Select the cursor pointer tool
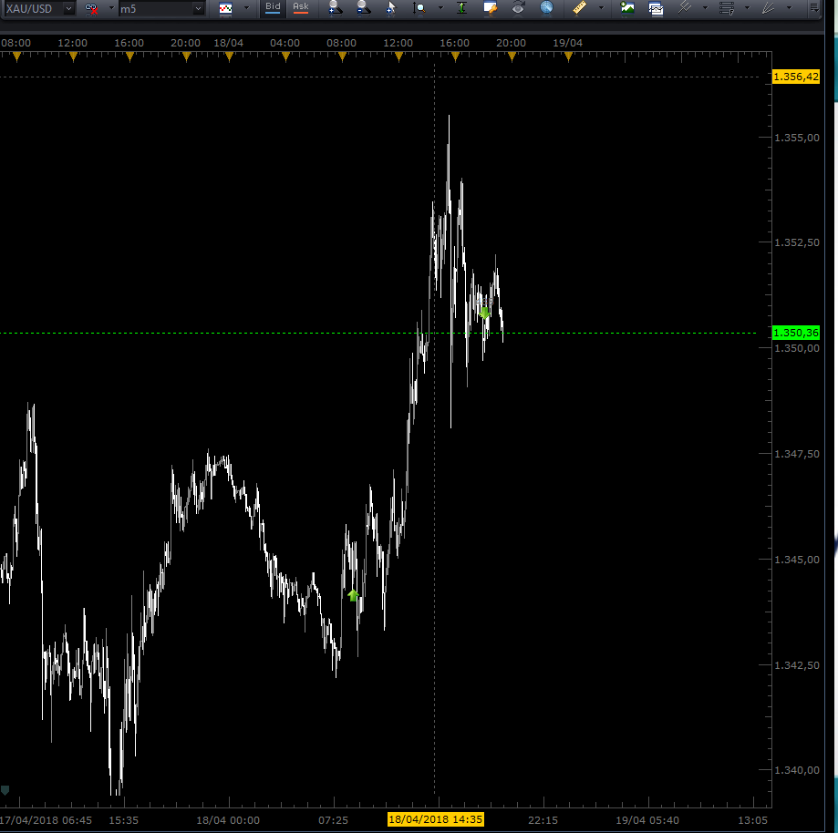838x833 pixels. pyautogui.click(x=391, y=7)
